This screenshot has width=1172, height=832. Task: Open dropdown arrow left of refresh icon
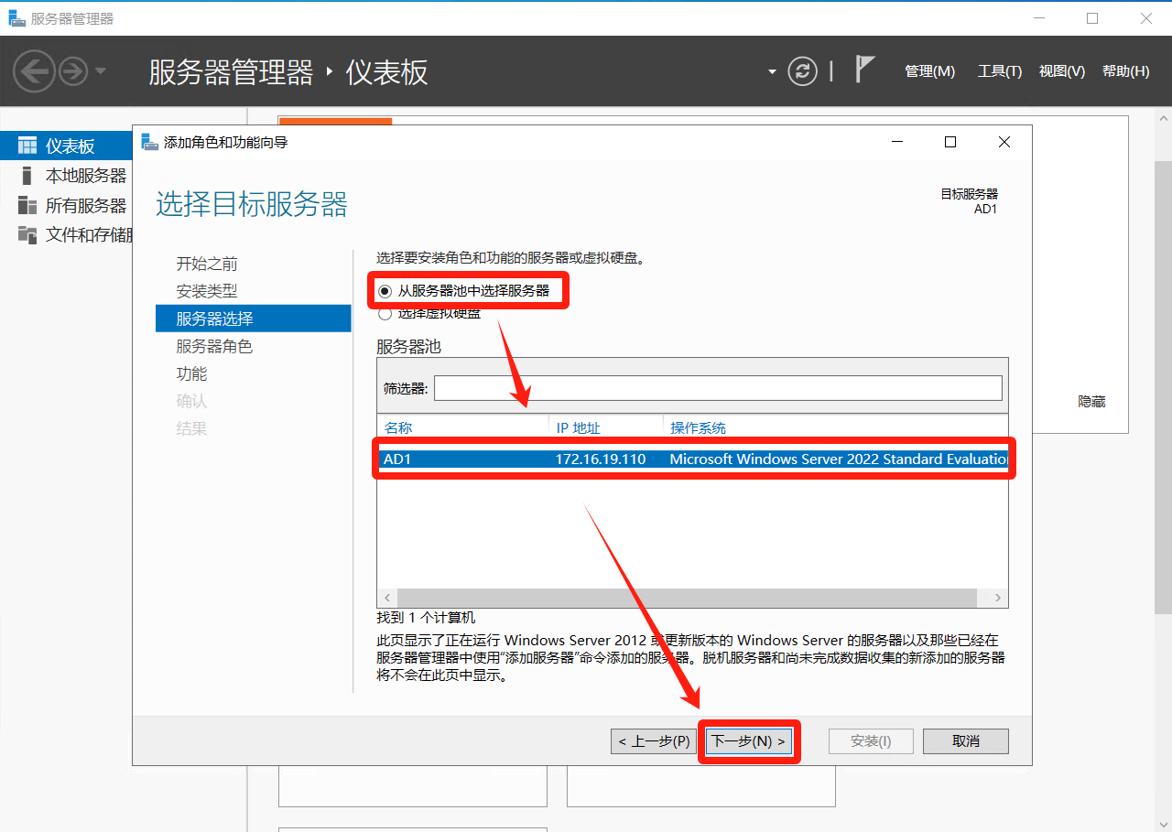point(772,71)
